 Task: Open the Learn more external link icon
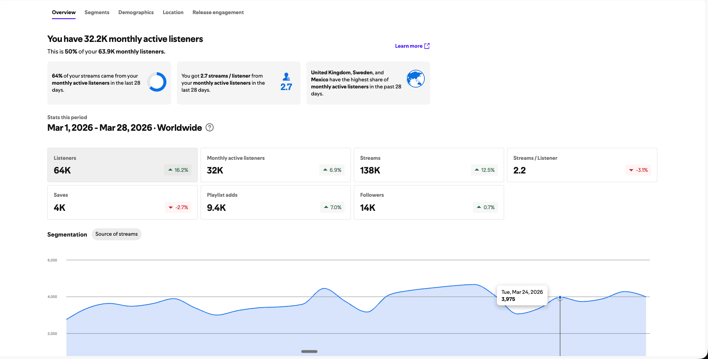(427, 46)
